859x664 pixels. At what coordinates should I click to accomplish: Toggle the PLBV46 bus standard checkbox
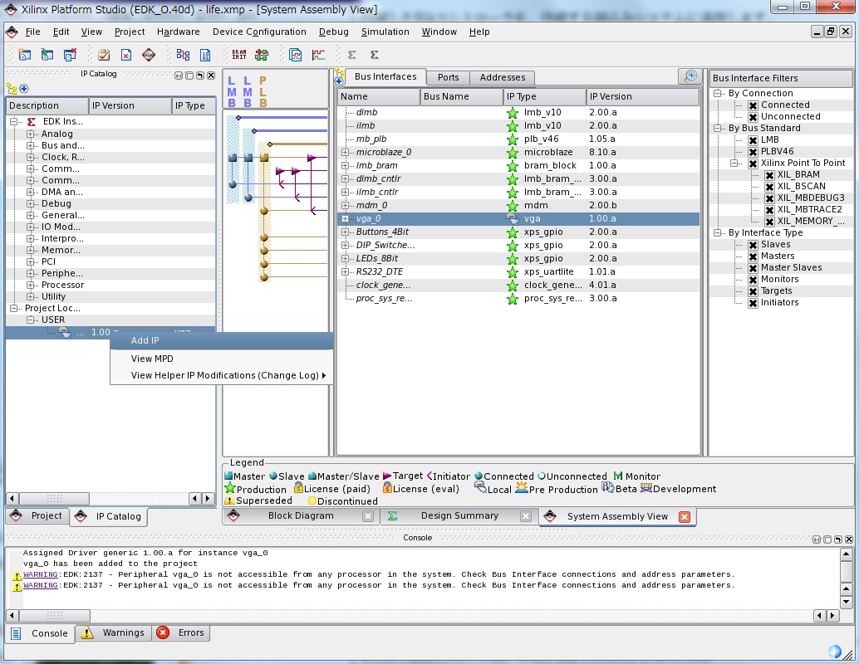tap(753, 152)
